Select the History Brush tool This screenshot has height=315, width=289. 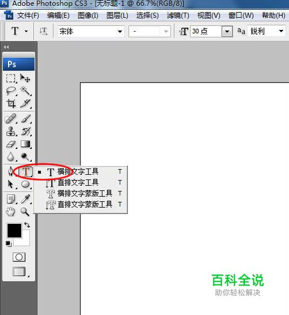point(26,131)
